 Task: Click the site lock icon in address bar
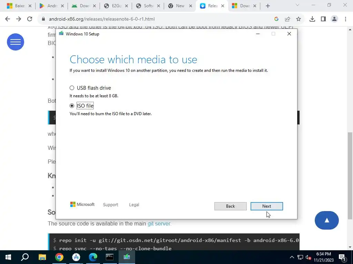[x=43, y=19]
